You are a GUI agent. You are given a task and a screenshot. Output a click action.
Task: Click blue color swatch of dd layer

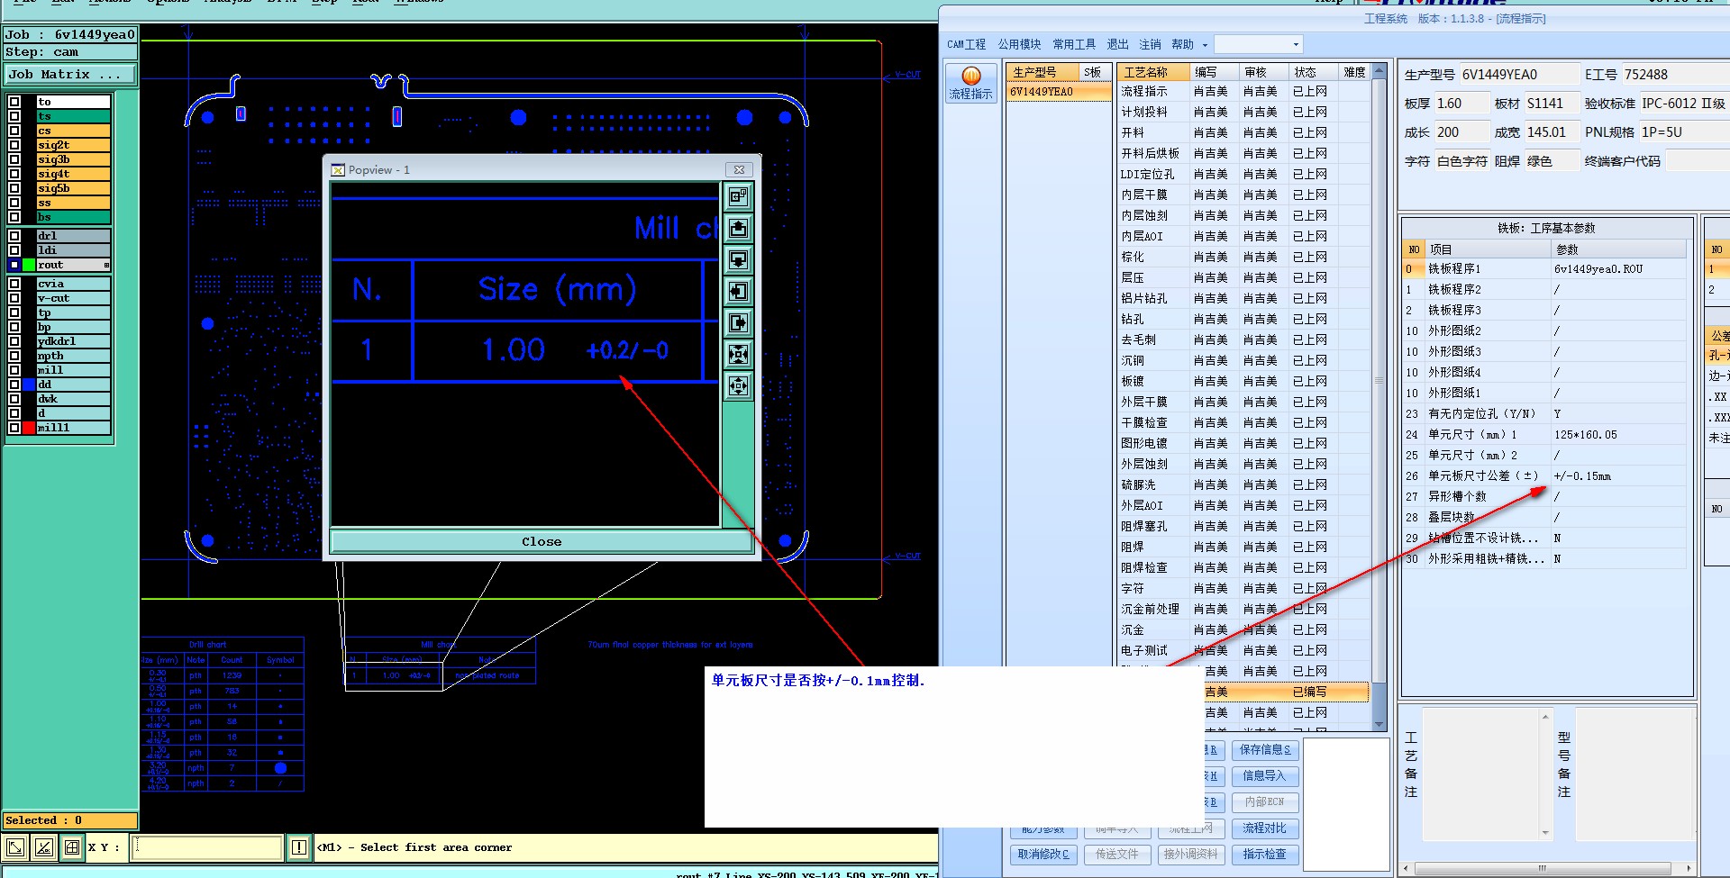29,385
